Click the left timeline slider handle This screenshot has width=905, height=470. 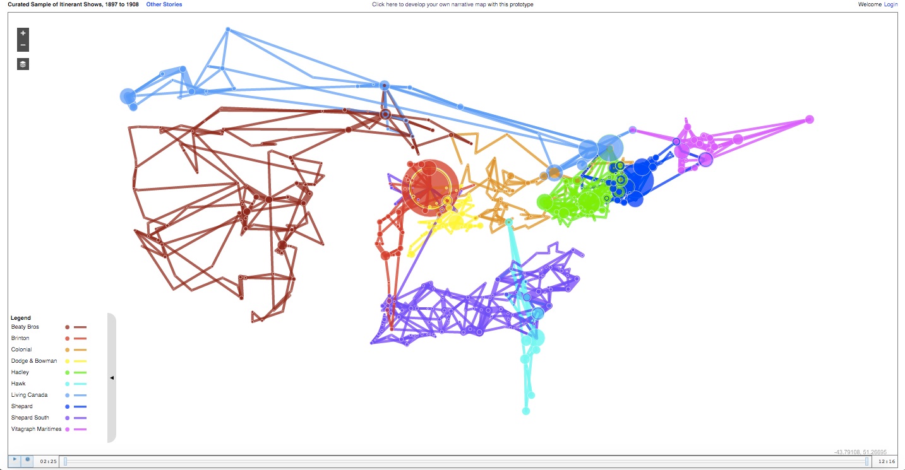click(65, 462)
